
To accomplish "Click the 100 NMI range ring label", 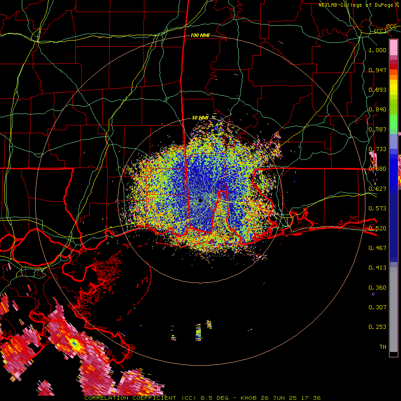I will [200, 35].
